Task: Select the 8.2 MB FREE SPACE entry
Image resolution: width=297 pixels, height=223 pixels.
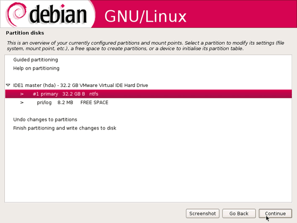Action: (x=148, y=103)
